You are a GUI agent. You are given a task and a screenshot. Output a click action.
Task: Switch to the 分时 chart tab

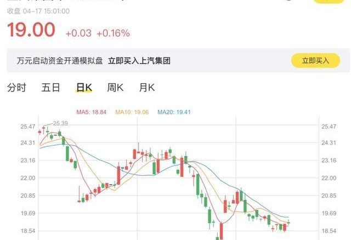coord(16,87)
